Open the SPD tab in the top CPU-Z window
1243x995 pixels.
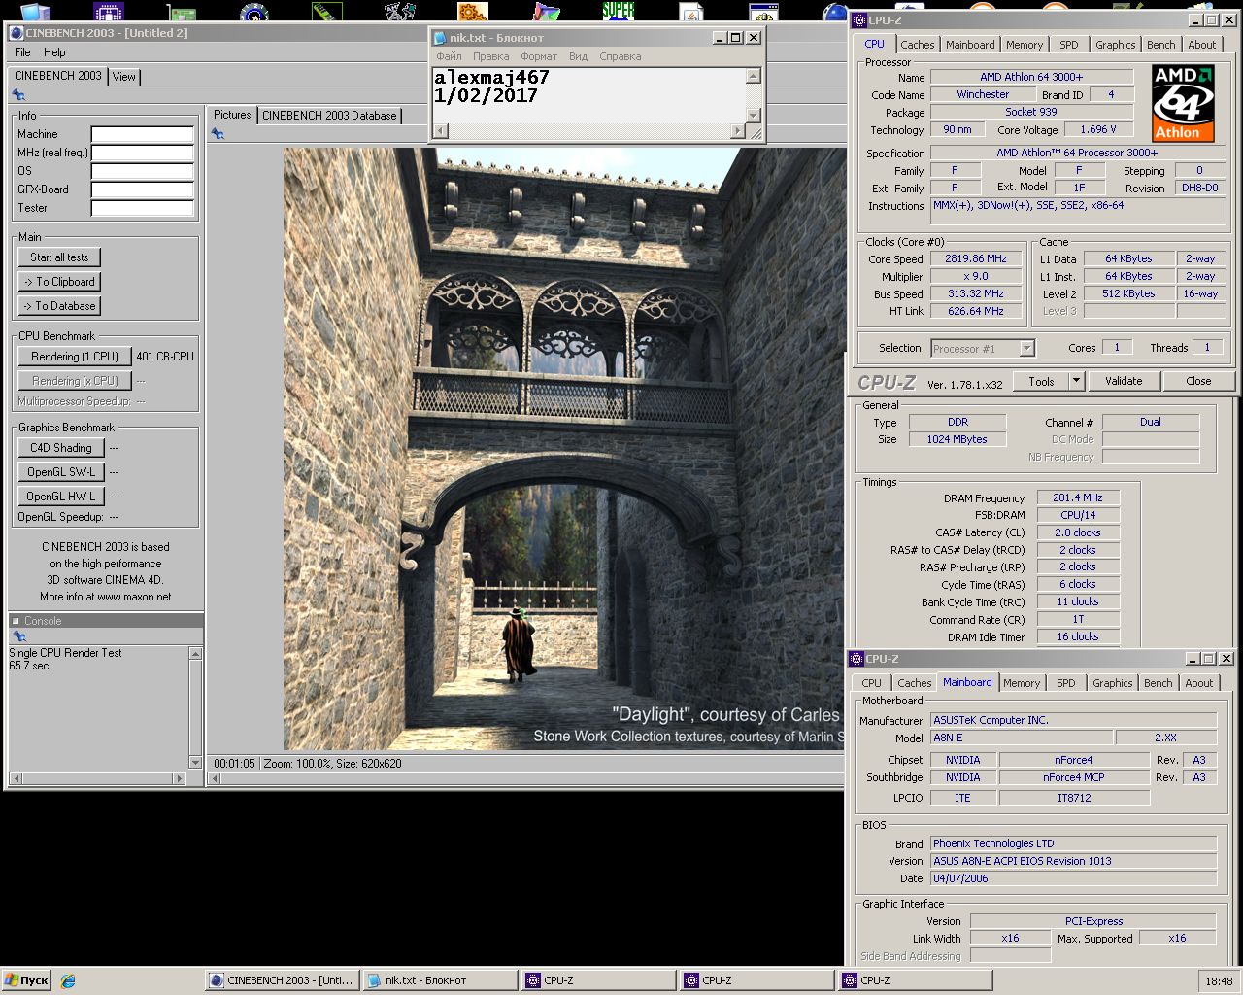(1068, 45)
